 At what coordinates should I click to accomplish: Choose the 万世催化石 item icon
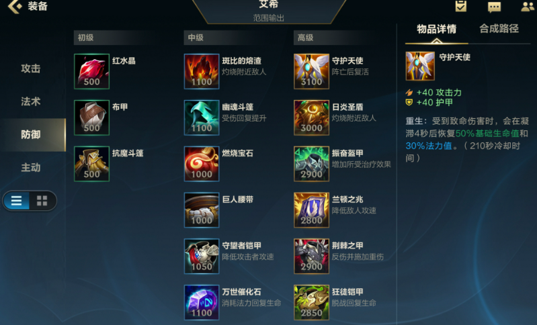202,302
